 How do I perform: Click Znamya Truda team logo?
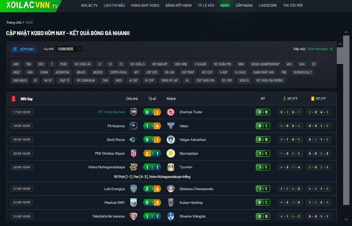[171, 112]
